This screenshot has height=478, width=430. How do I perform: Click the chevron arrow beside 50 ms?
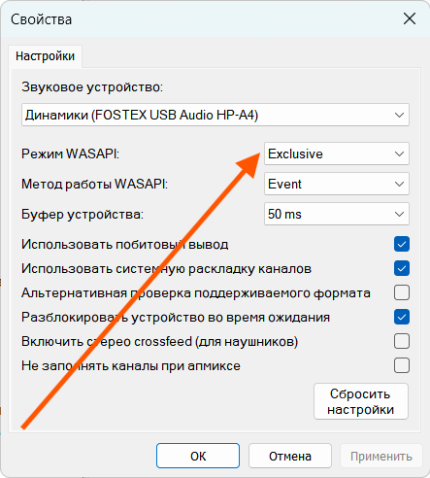coord(399,214)
